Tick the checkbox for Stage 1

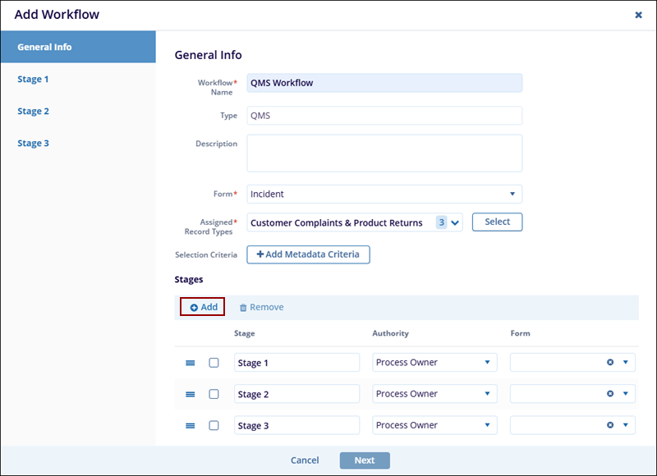click(214, 363)
